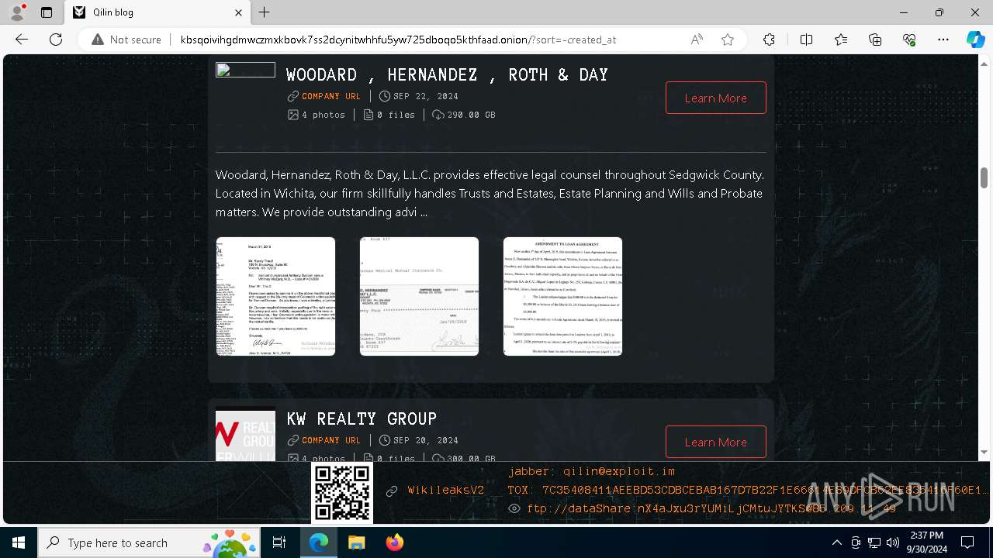Click the KW Realty logo image
This screenshot has width=993, height=558.
point(245,436)
